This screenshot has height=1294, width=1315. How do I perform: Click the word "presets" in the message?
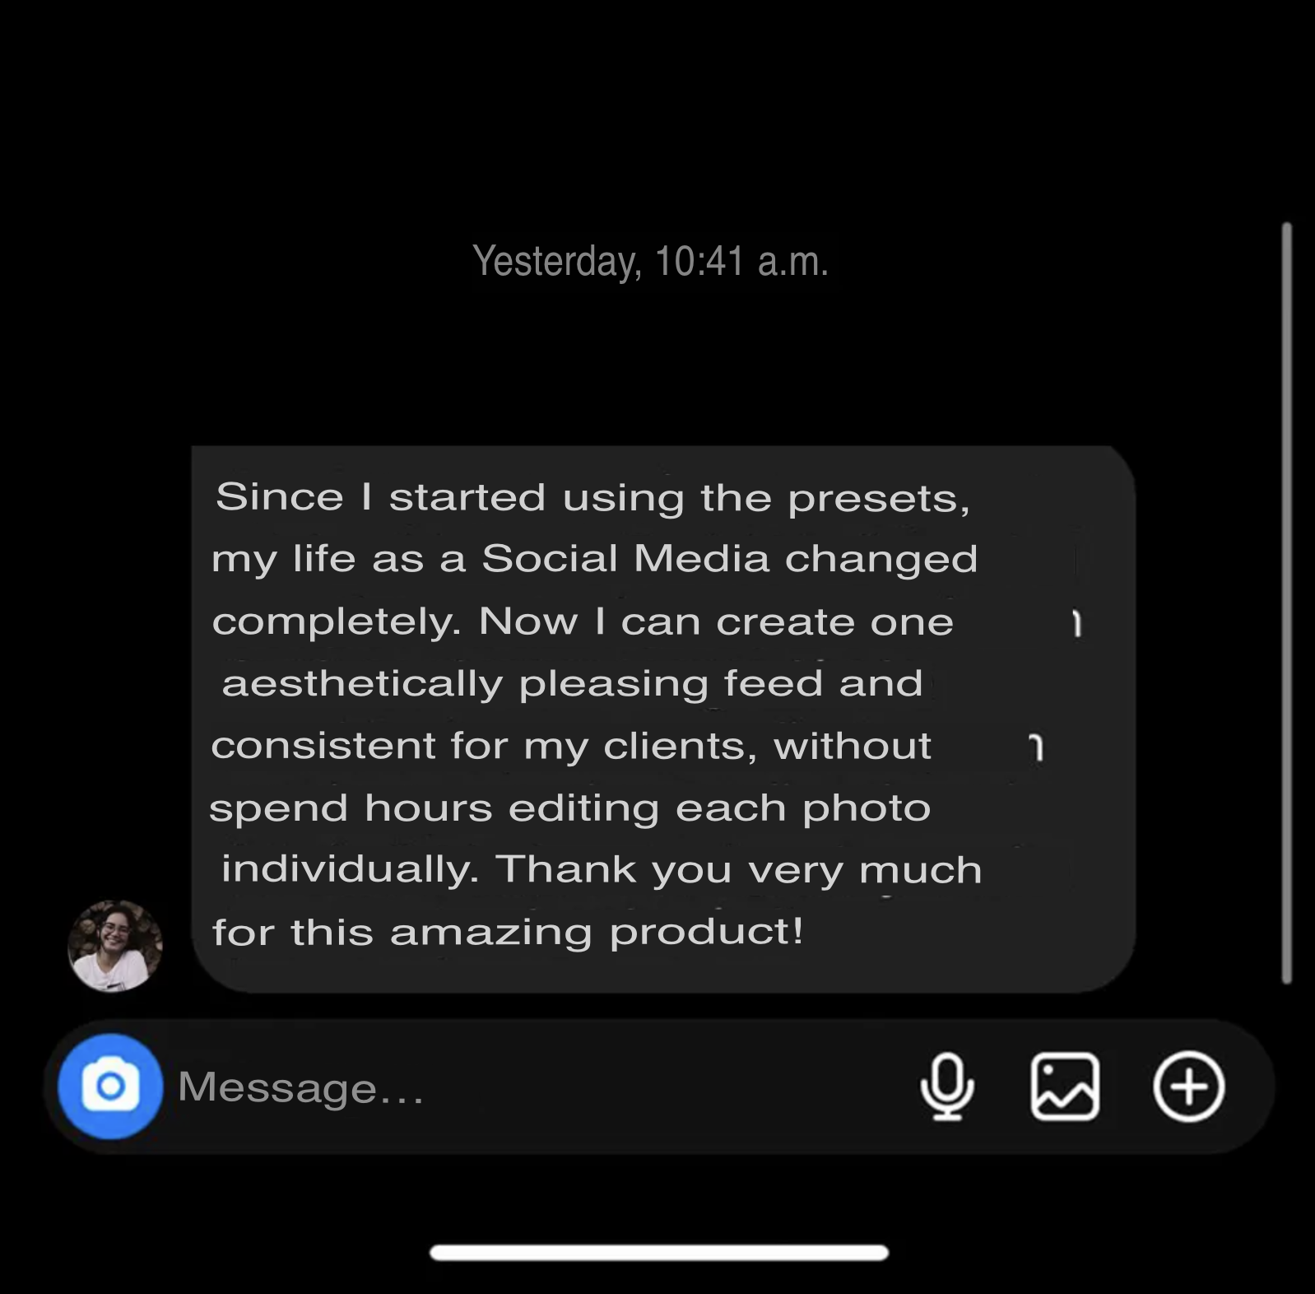point(878,499)
